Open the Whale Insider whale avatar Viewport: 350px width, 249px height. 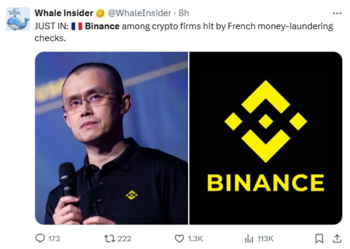coord(18,19)
